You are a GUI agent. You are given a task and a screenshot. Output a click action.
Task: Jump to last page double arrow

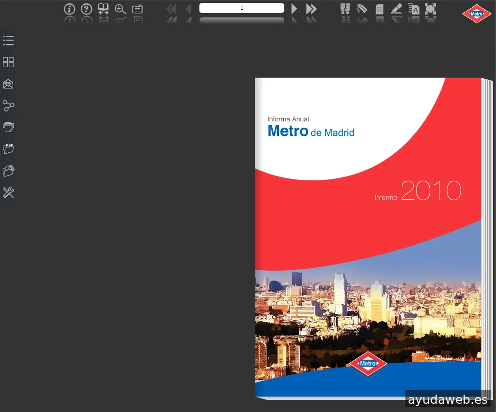311,9
